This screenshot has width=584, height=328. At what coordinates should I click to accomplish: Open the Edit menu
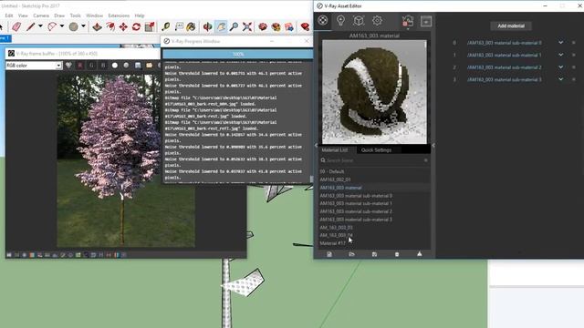[9, 15]
